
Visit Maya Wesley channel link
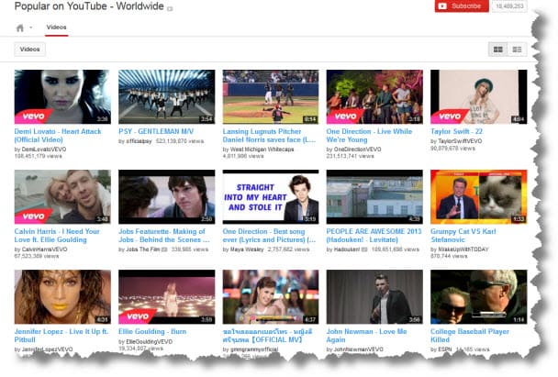click(247, 249)
